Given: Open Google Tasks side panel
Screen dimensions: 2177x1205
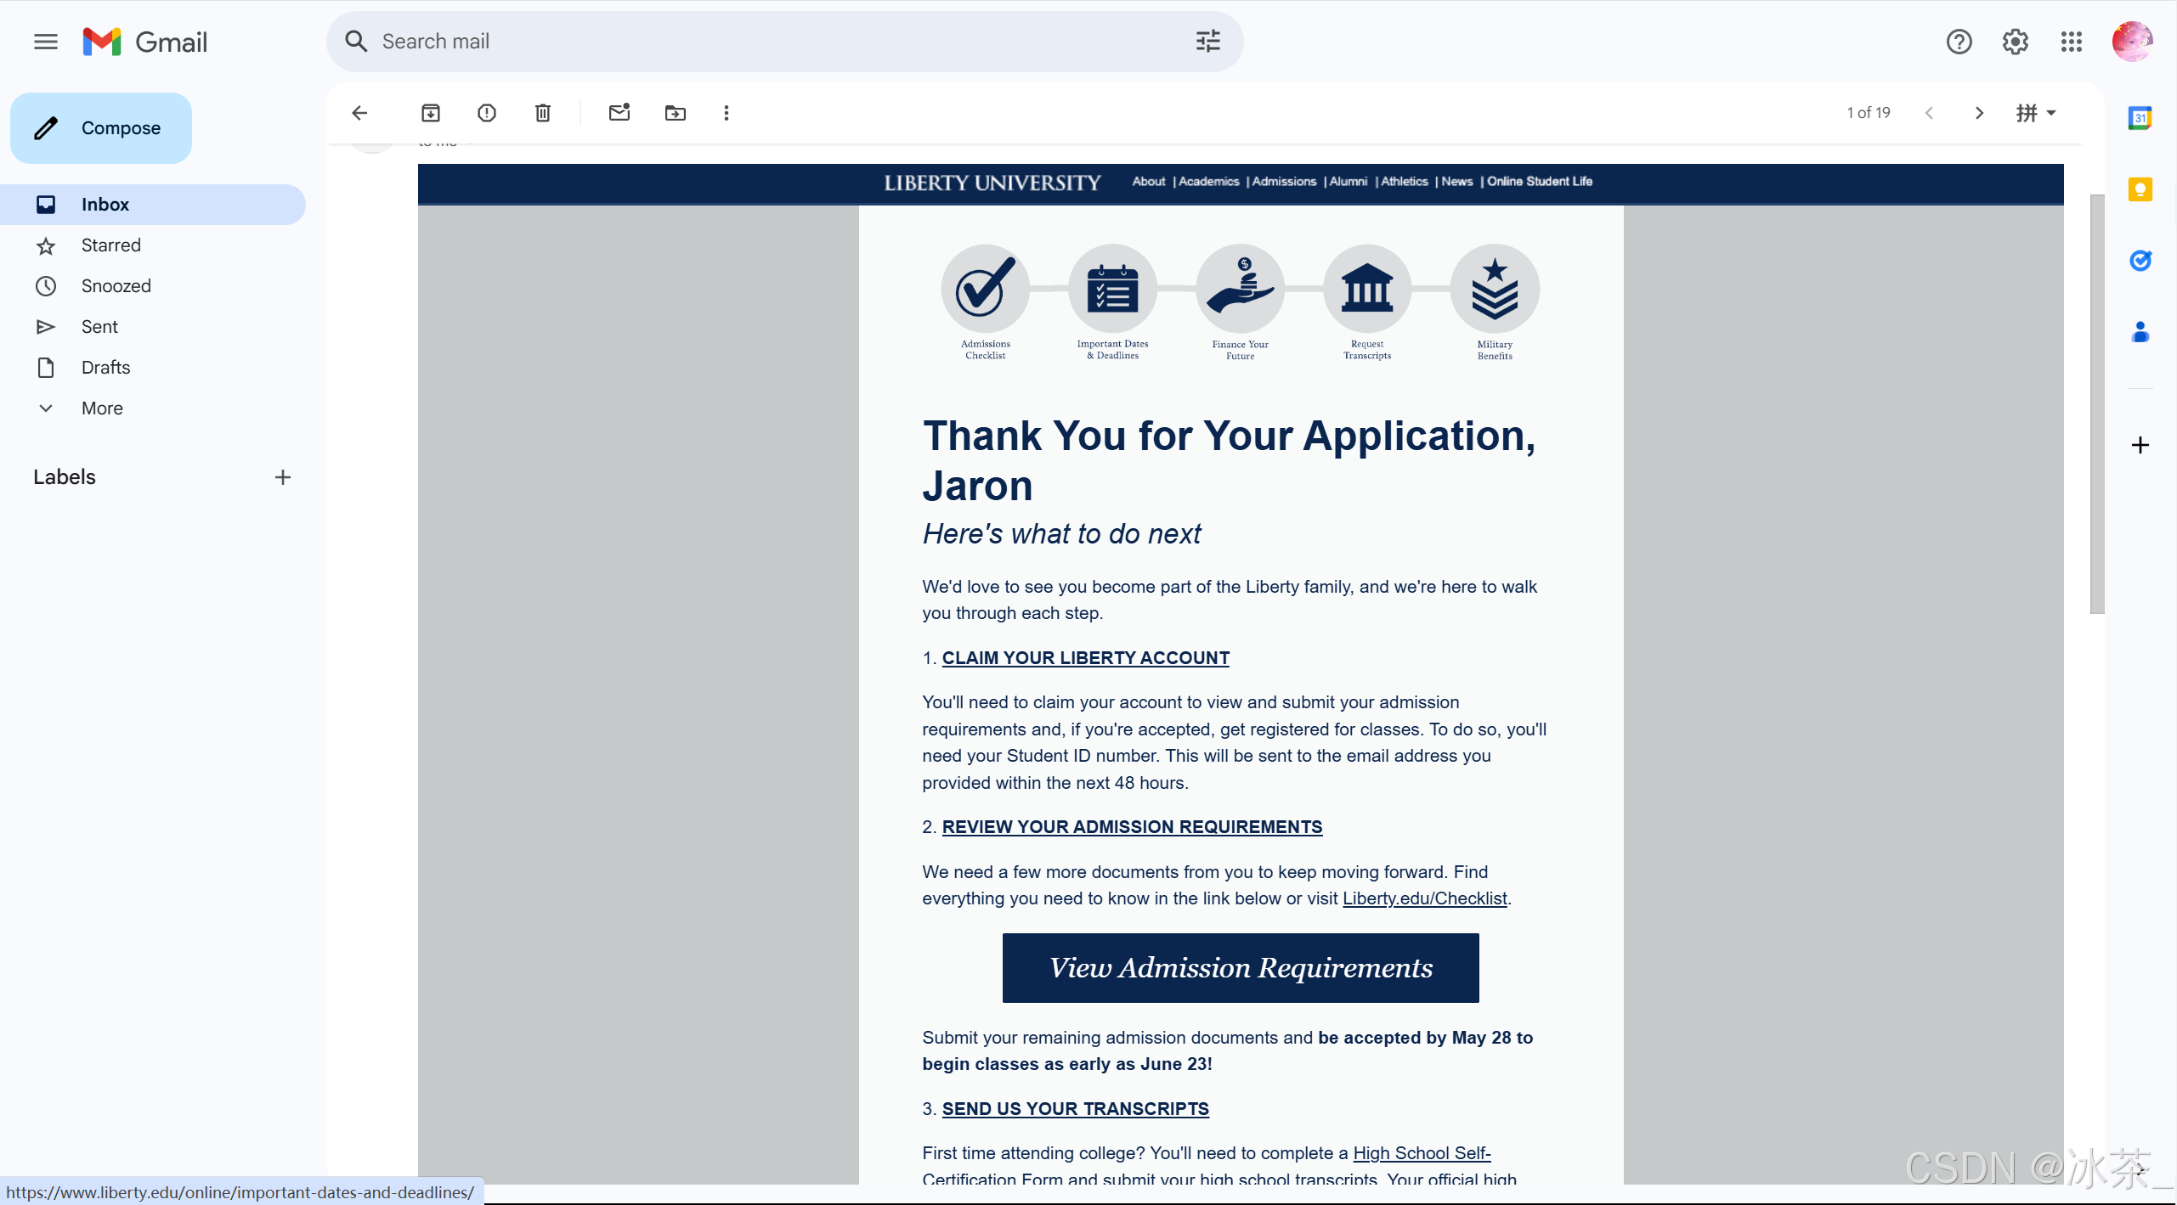Looking at the screenshot, I should pos(2140,261).
